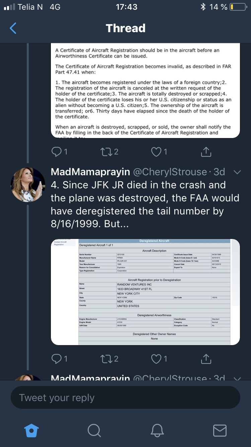Viewport: 251px width, 447px height.
Task: Tap the back arrow in header
Action: 13,28
